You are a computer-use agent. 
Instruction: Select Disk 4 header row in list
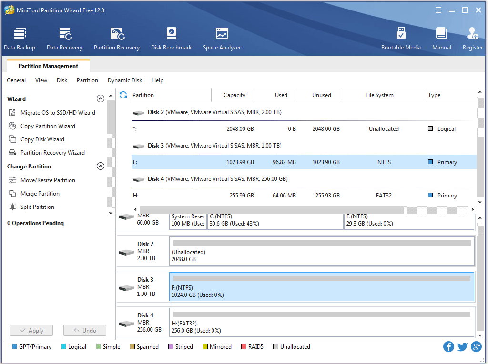(x=304, y=179)
